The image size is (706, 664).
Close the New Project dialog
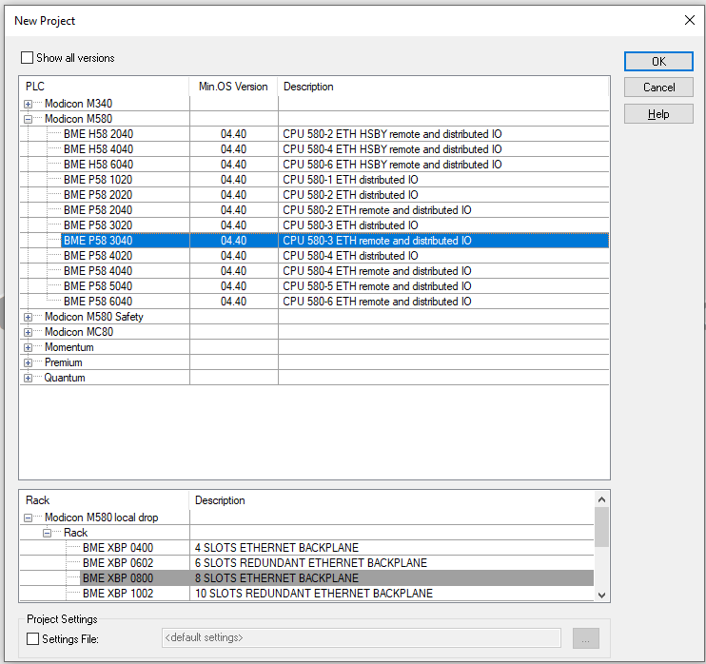click(x=689, y=20)
